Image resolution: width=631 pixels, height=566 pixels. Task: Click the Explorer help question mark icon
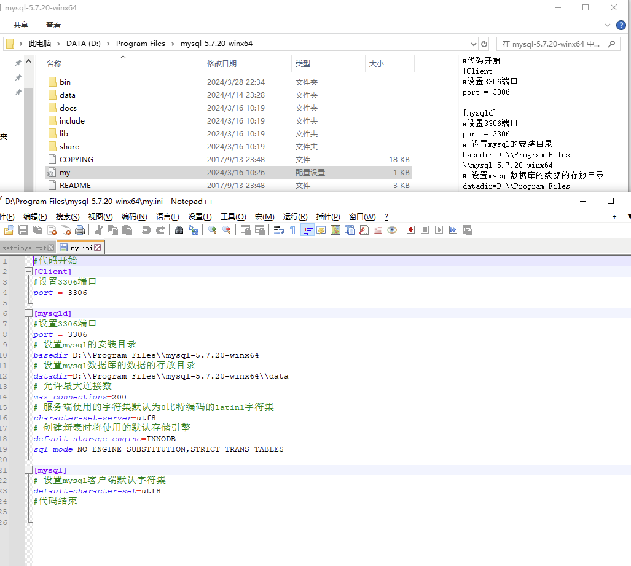621,25
